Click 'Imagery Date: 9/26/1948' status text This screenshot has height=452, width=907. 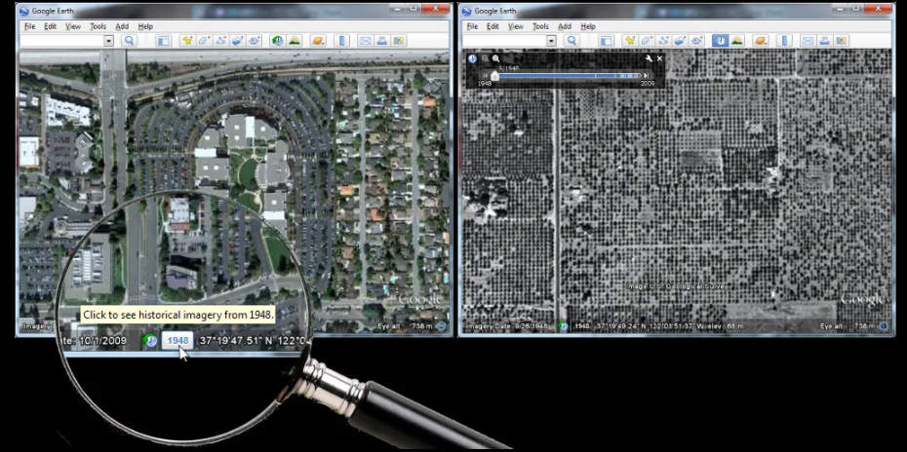click(507, 326)
